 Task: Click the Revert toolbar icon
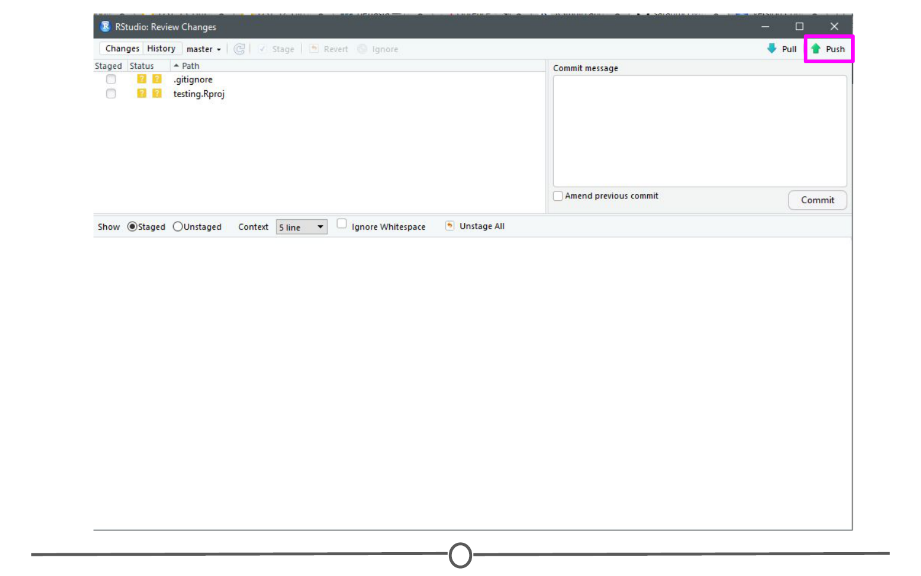(314, 49)
